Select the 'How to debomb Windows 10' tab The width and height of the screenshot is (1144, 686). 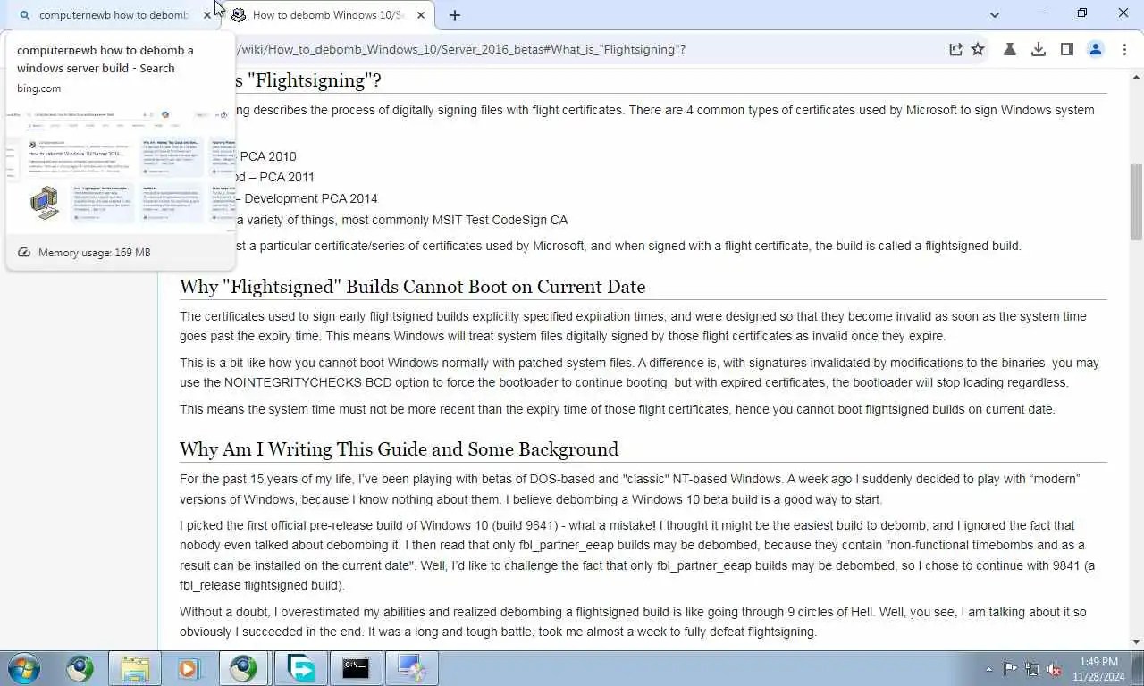click(x=327, y=14)
